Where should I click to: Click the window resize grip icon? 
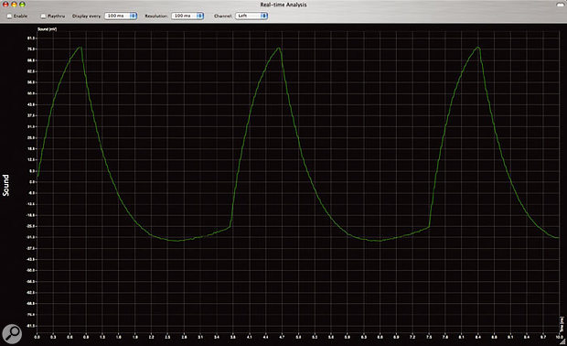(562, 341)
